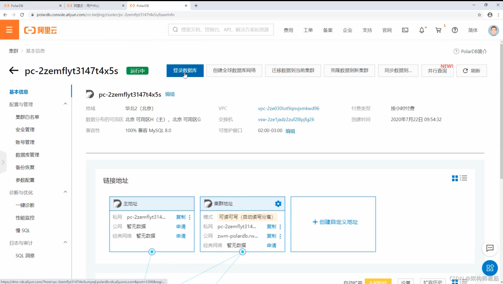The width and height of the screenshot is (503, 284).
Task: Open the blue quick-access floating button
Action: click(x=490, y=268)
